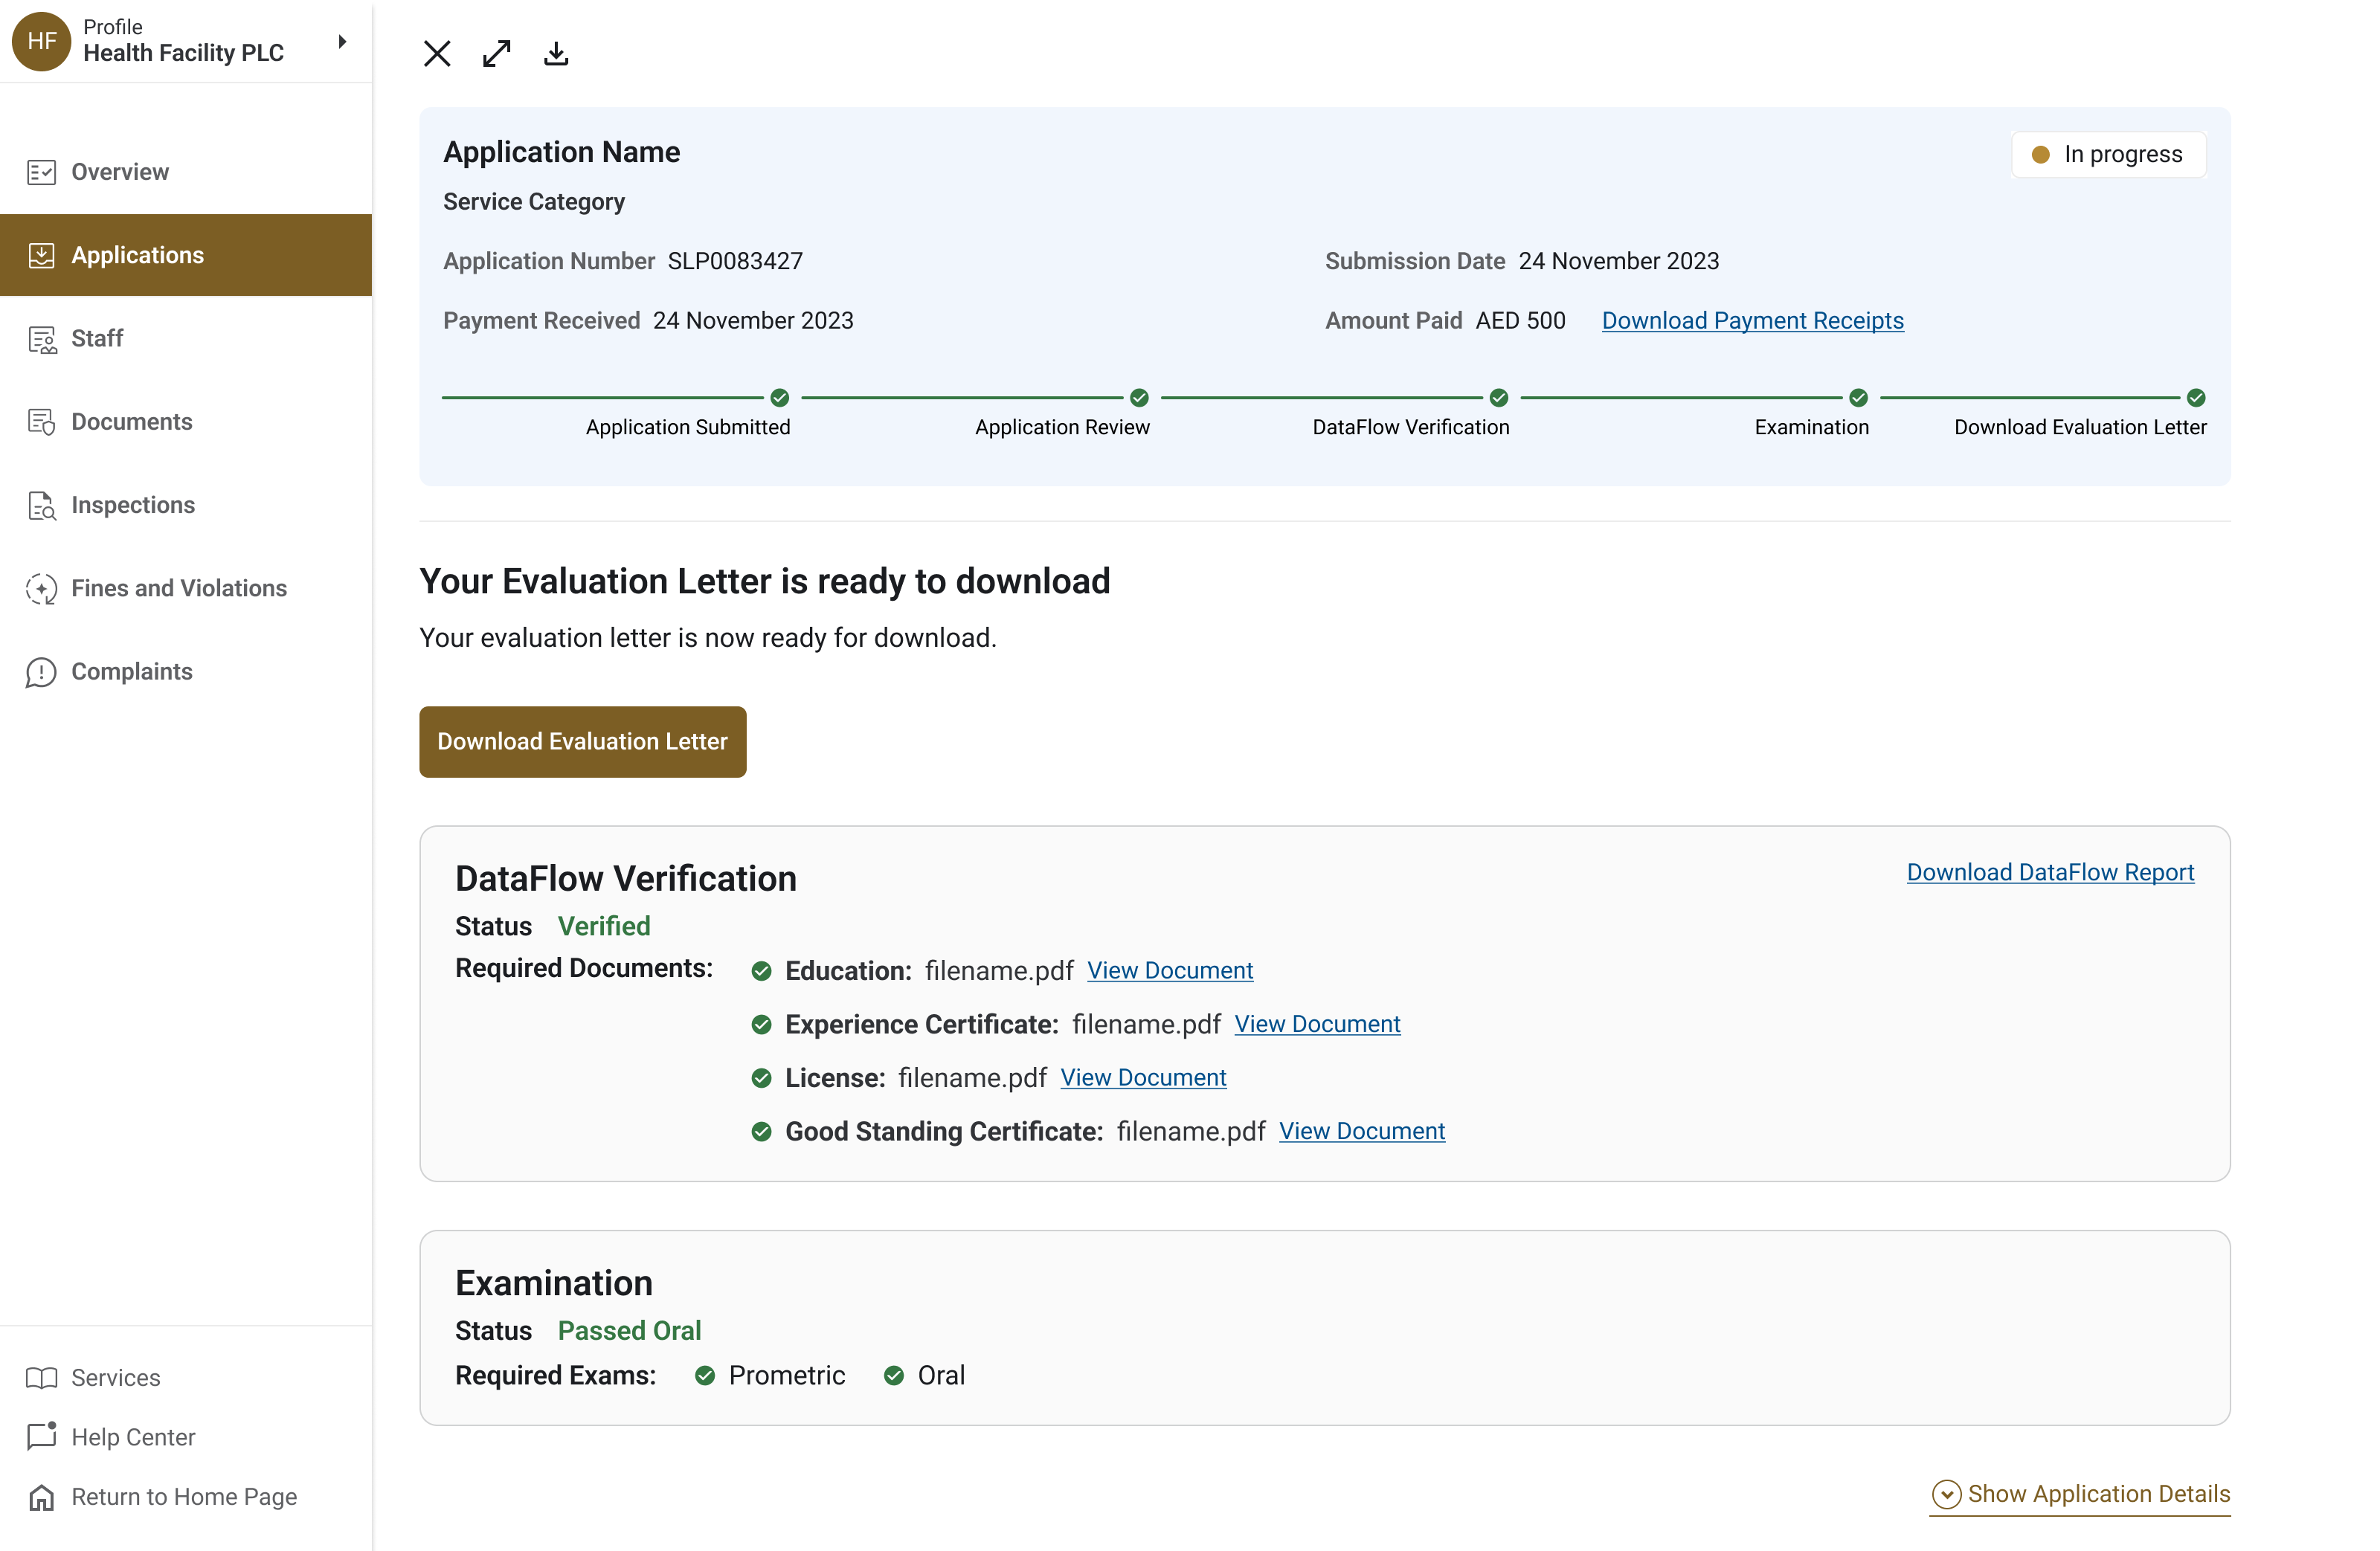Click the Fines and Violations icon

(41, 588)
